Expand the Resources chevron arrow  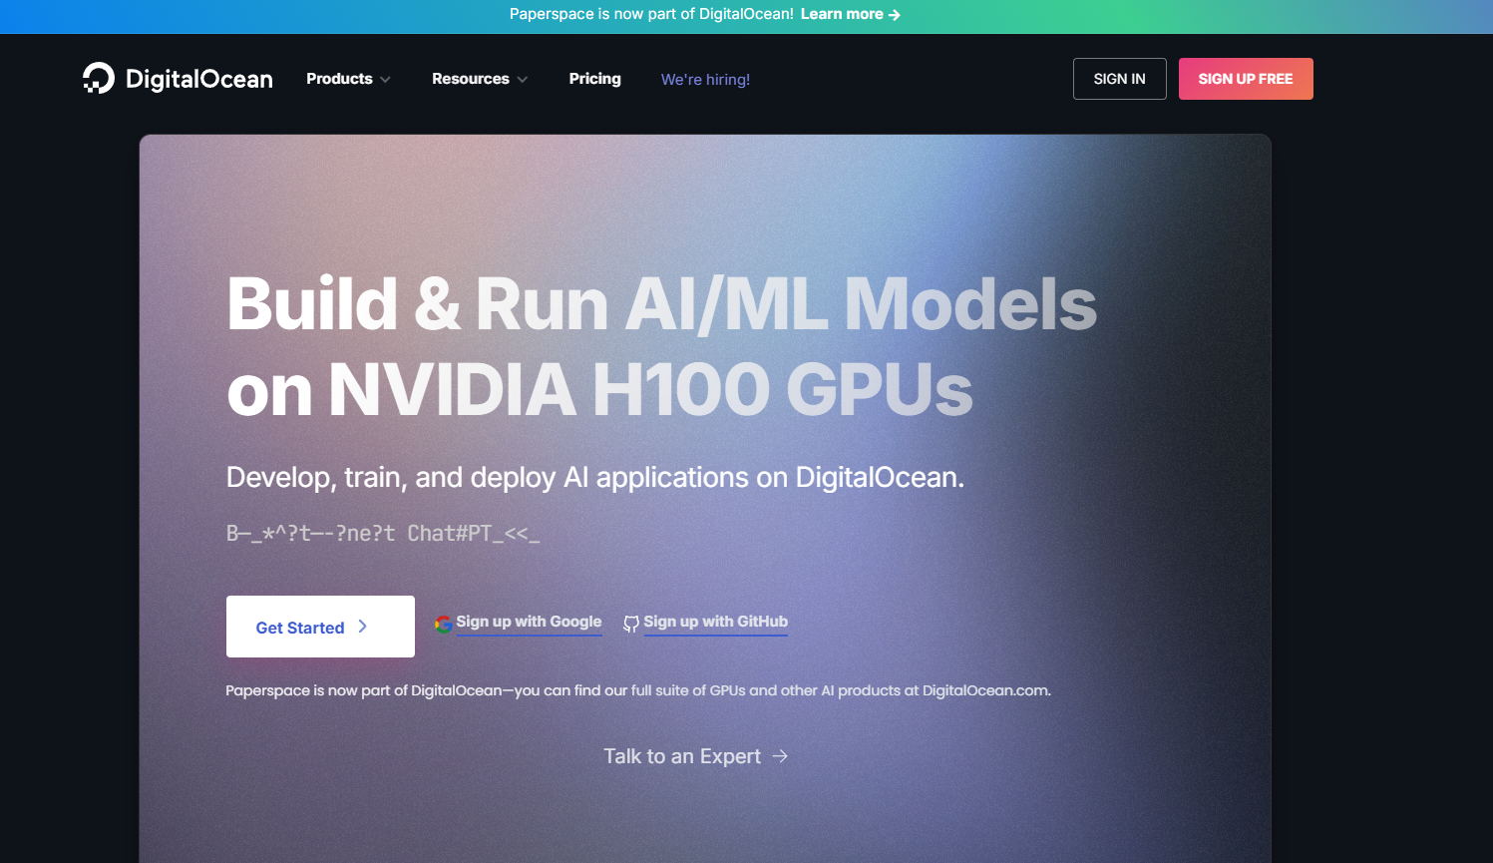coord(523,80)
